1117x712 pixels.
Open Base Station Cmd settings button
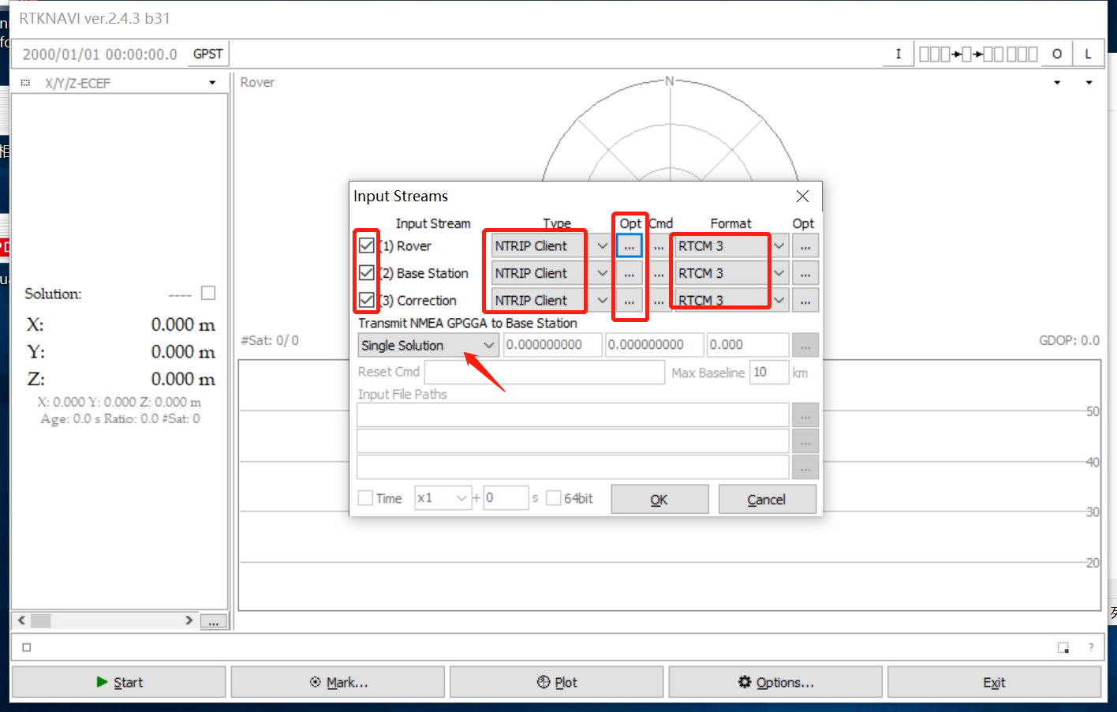click(x=659, y=273)
